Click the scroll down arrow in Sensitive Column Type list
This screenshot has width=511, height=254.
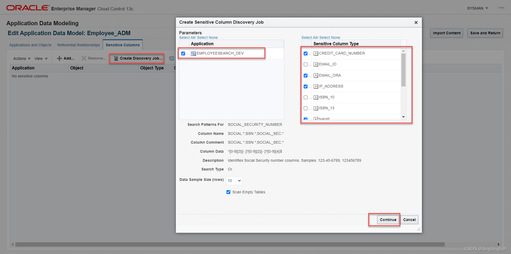click(403, 117)
